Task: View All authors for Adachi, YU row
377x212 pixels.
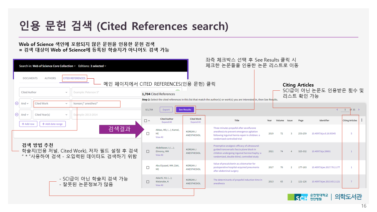Action: point(159,185)
